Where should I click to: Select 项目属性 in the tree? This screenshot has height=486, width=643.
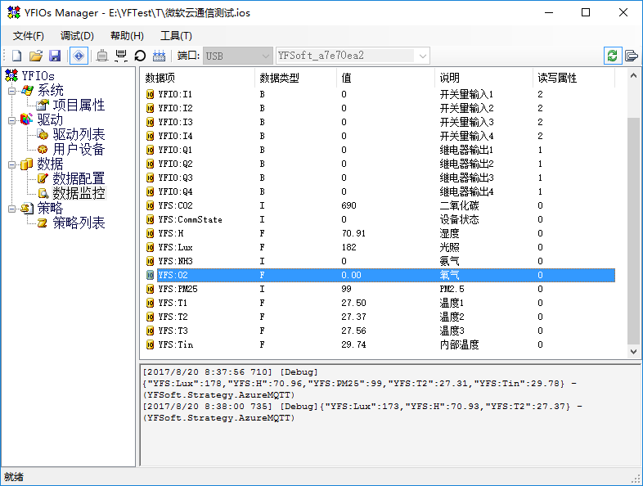[79, 106]
